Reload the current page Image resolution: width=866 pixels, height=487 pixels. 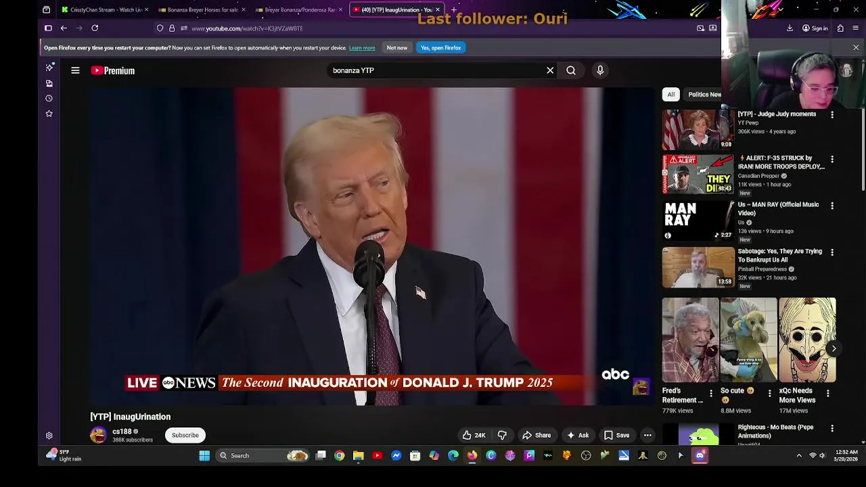[x=95, y=28]
